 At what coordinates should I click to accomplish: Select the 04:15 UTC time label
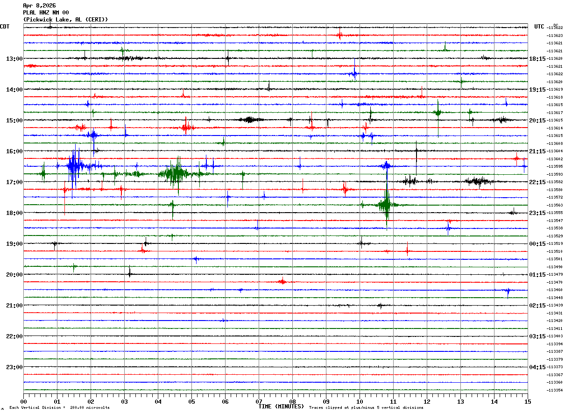[x=537, y=367]
